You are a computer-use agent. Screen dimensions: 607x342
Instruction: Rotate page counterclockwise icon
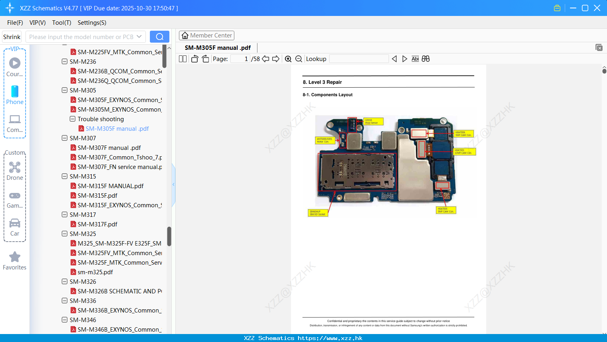pyautogui.click(x=194, y=59)
